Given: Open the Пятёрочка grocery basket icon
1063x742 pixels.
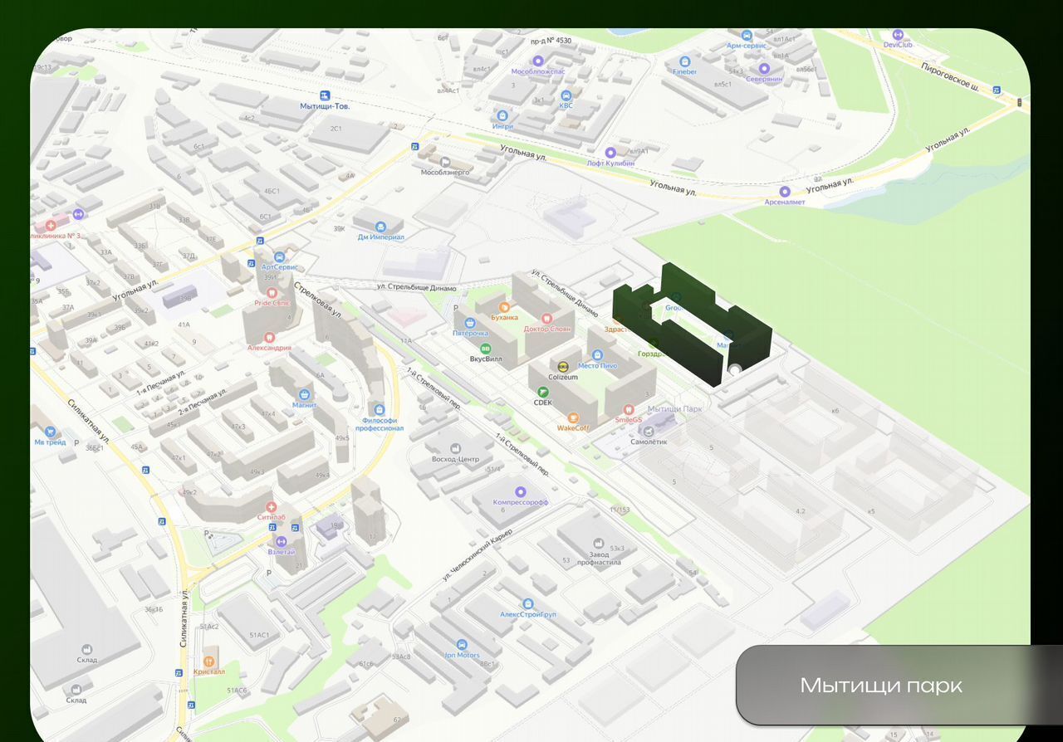Looking at the screenshot, I should click(x=470, y=322).
